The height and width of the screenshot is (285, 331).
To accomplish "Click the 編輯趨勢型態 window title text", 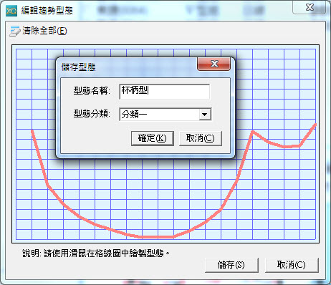I will pos(47,11).
